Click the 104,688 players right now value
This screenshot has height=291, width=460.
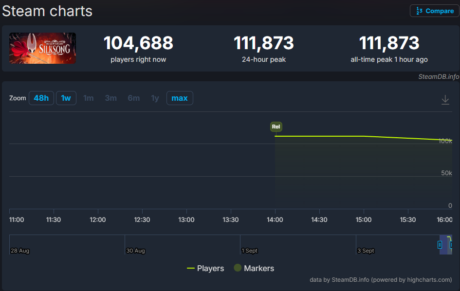pos(138,43)
